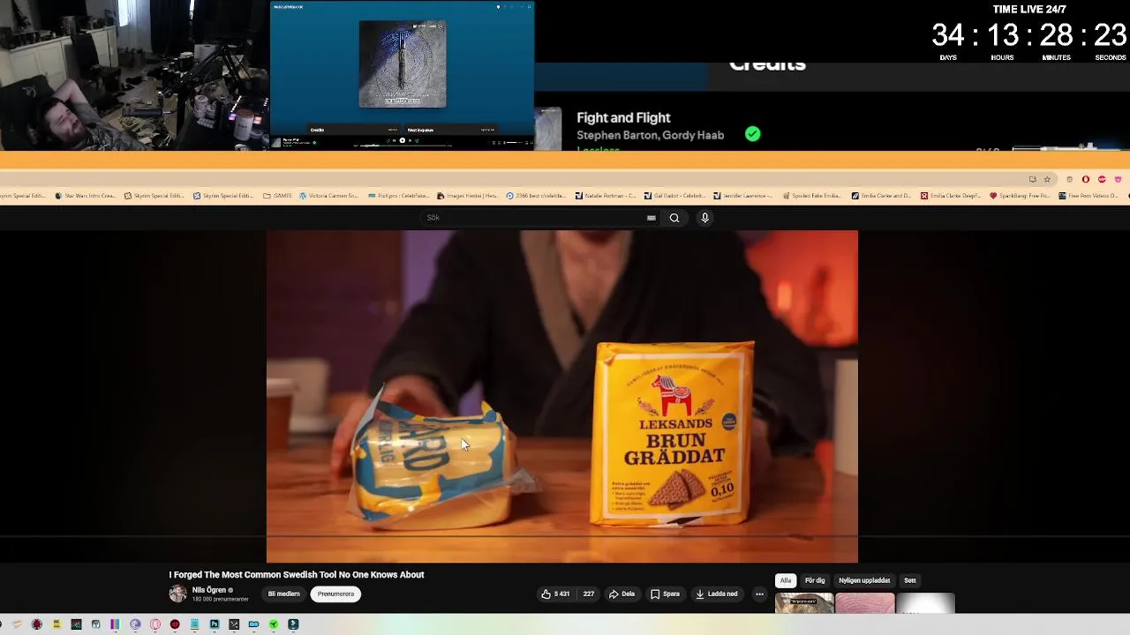Open the GAMES bookmarks folder
The image size is (1130, 635).
[277, 196]
